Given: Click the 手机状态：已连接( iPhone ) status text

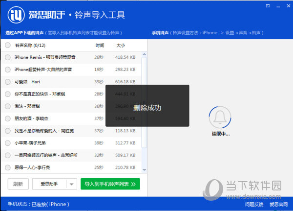Looking at the screenshot, I should [39, 204].
